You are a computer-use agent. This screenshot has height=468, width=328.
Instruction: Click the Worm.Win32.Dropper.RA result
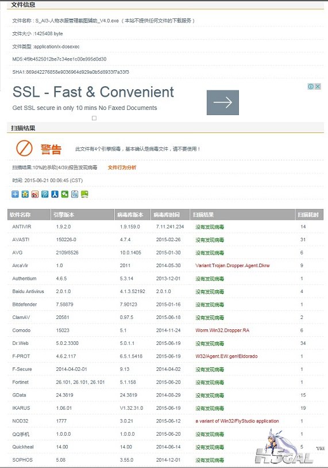(222, 330)
